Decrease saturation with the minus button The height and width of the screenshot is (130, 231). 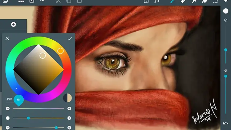[8, 118]
